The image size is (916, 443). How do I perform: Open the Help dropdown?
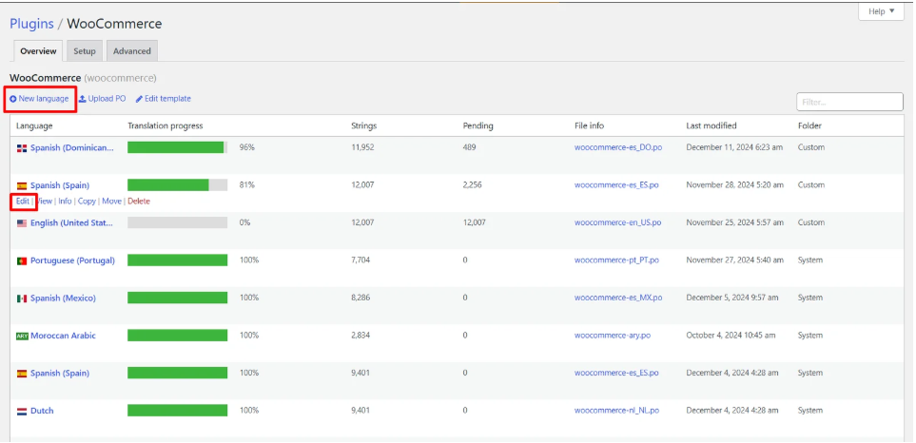click(881, 11)
